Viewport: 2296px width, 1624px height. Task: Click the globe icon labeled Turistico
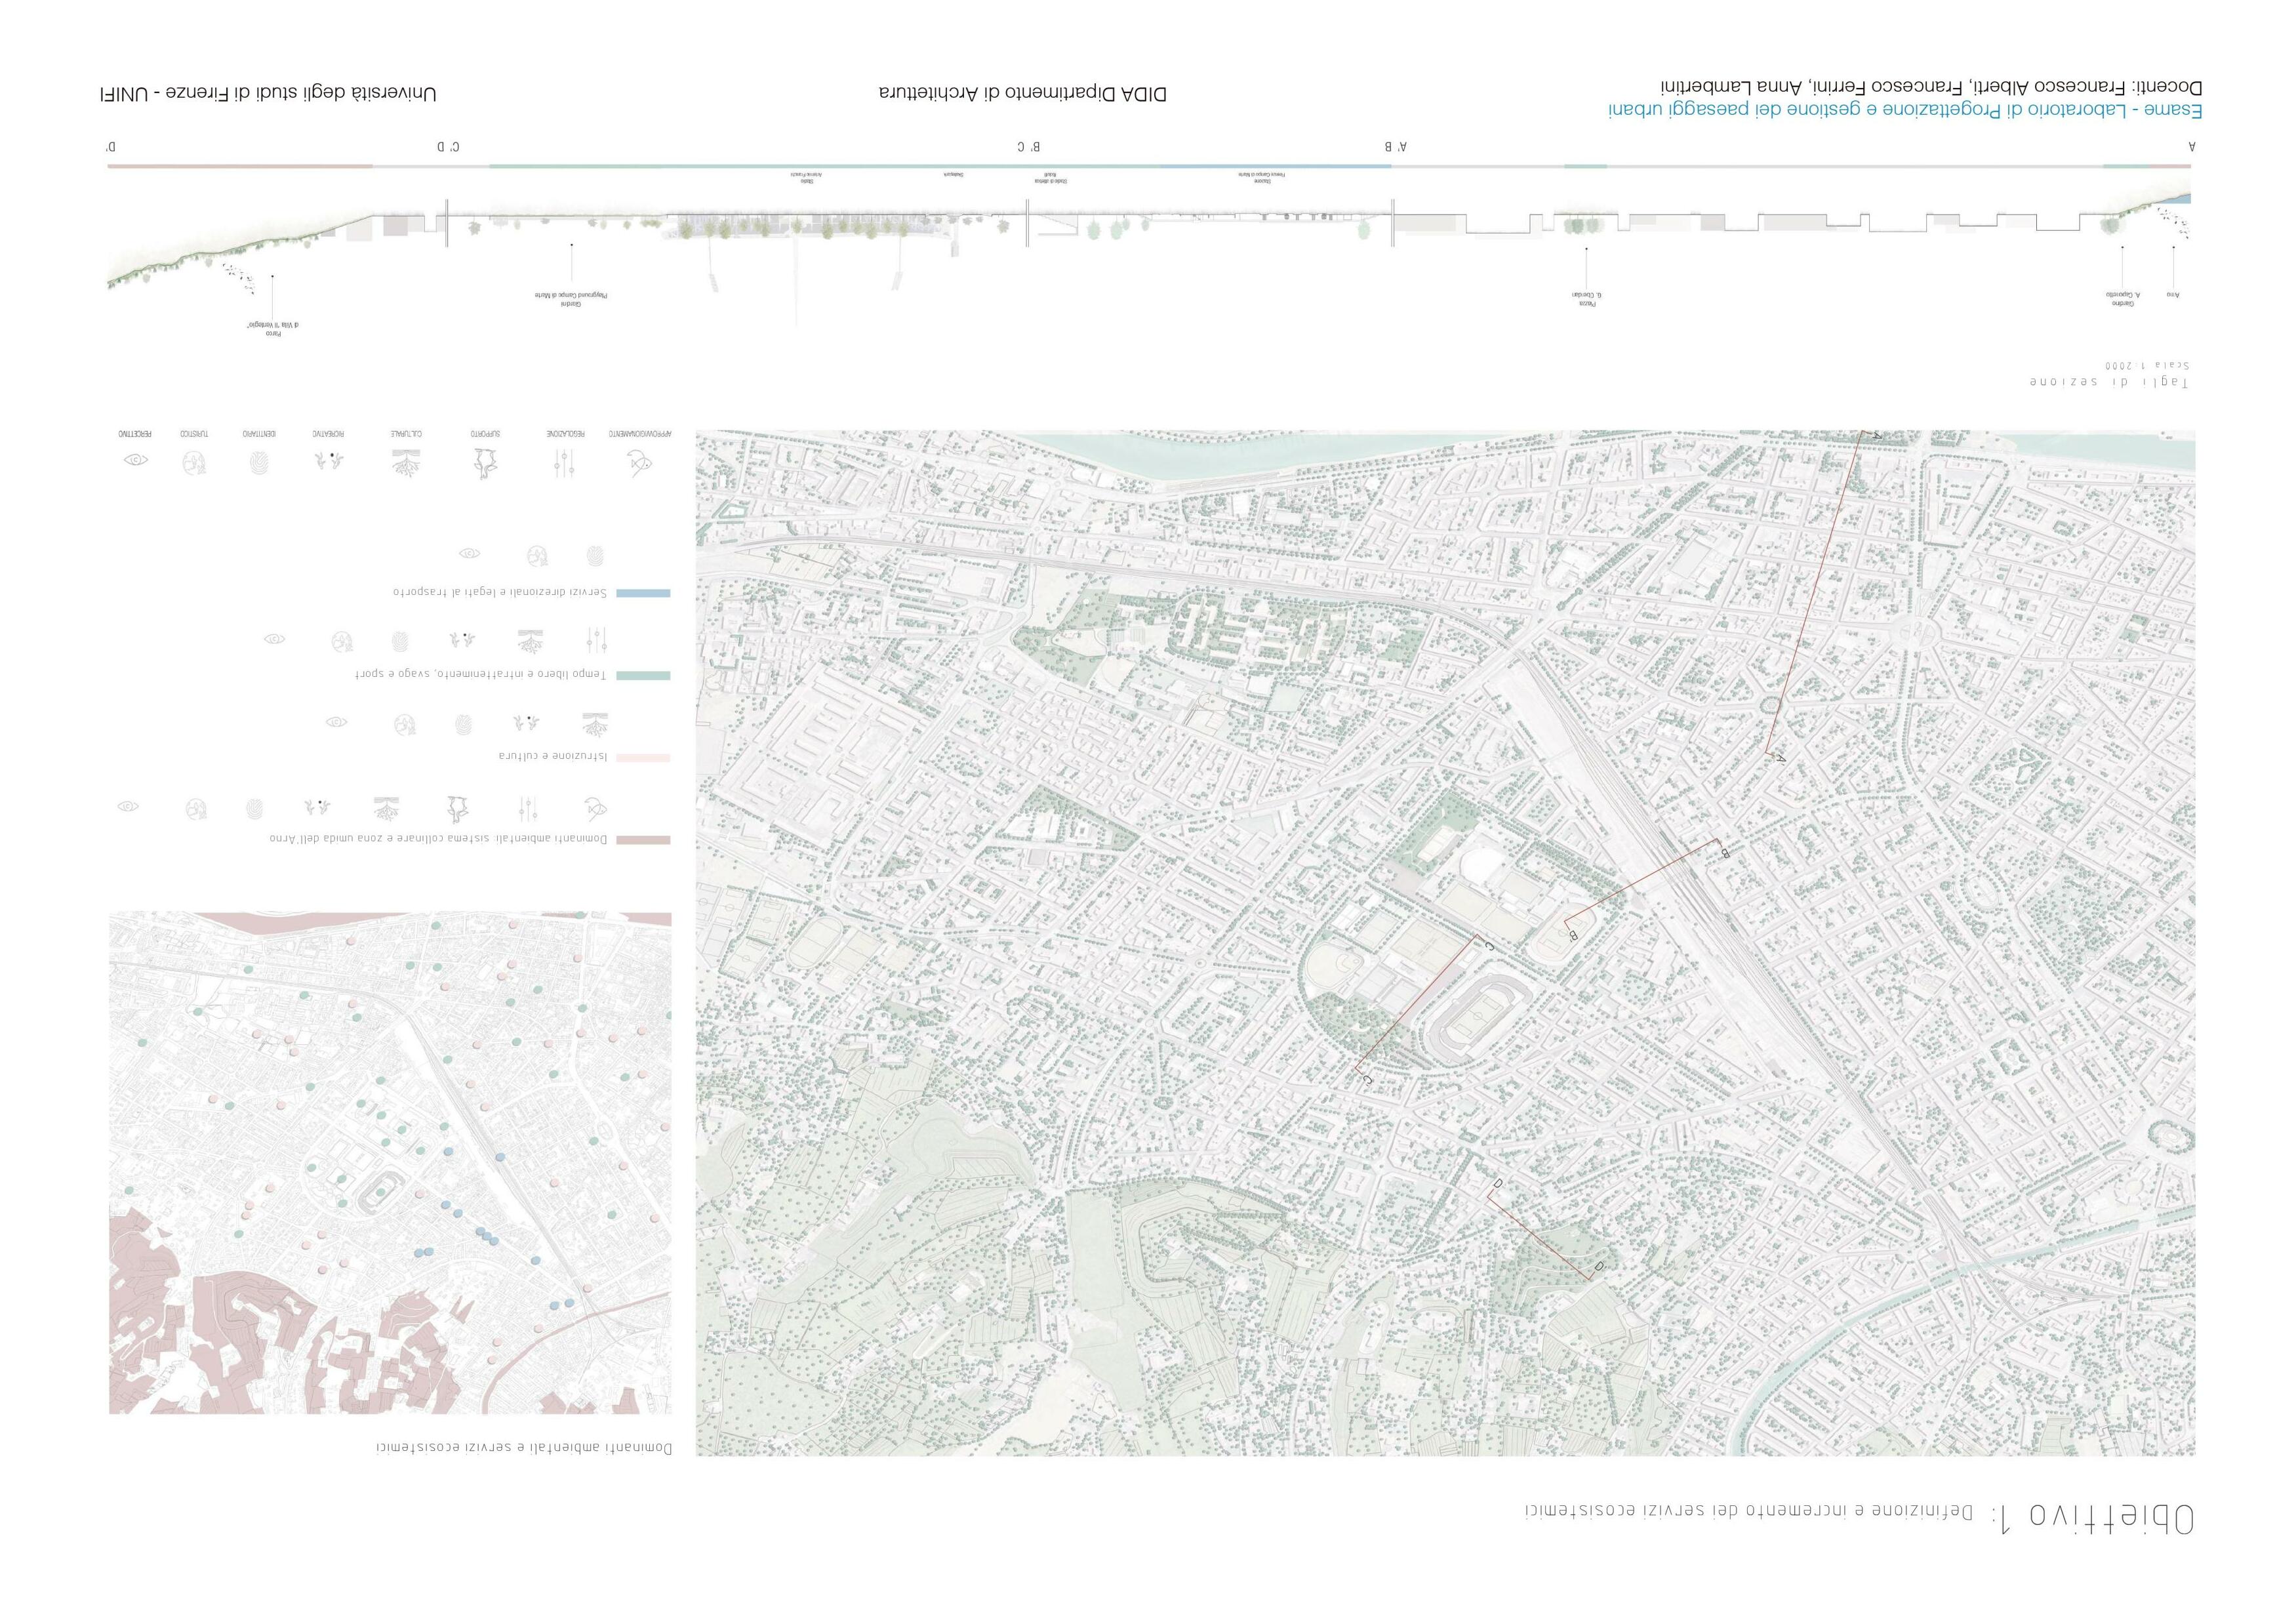click(x=195, y=462)
